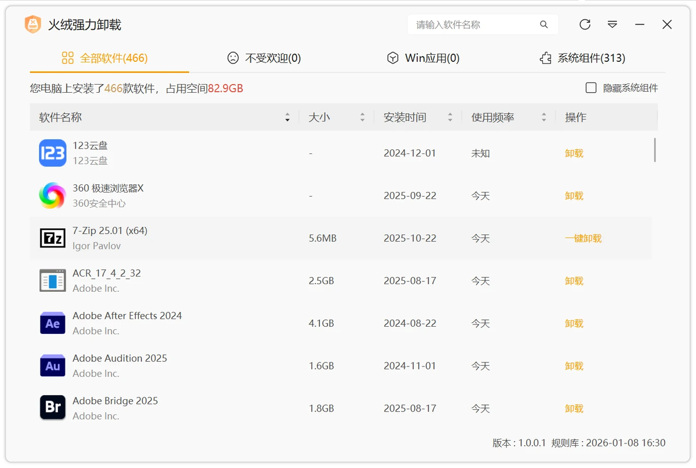Click install date 2025-10-22
The image size is (696, 468).
pos(410,238)
